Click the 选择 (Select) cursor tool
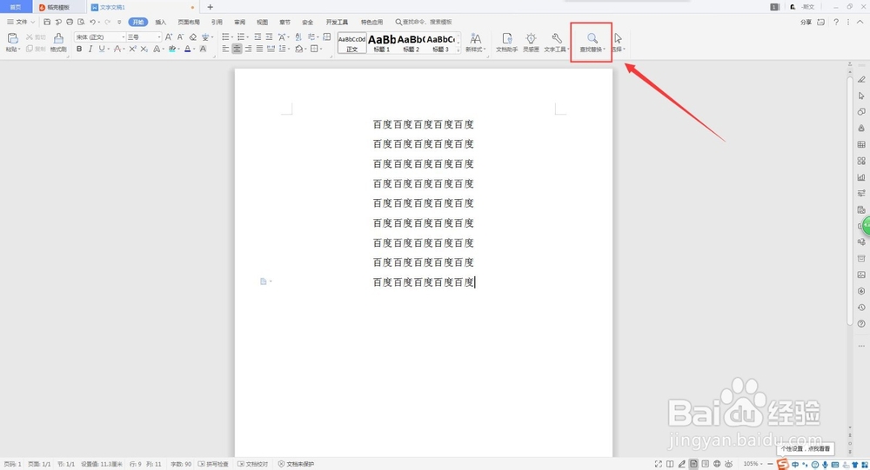870x470 pixels. 618,42
